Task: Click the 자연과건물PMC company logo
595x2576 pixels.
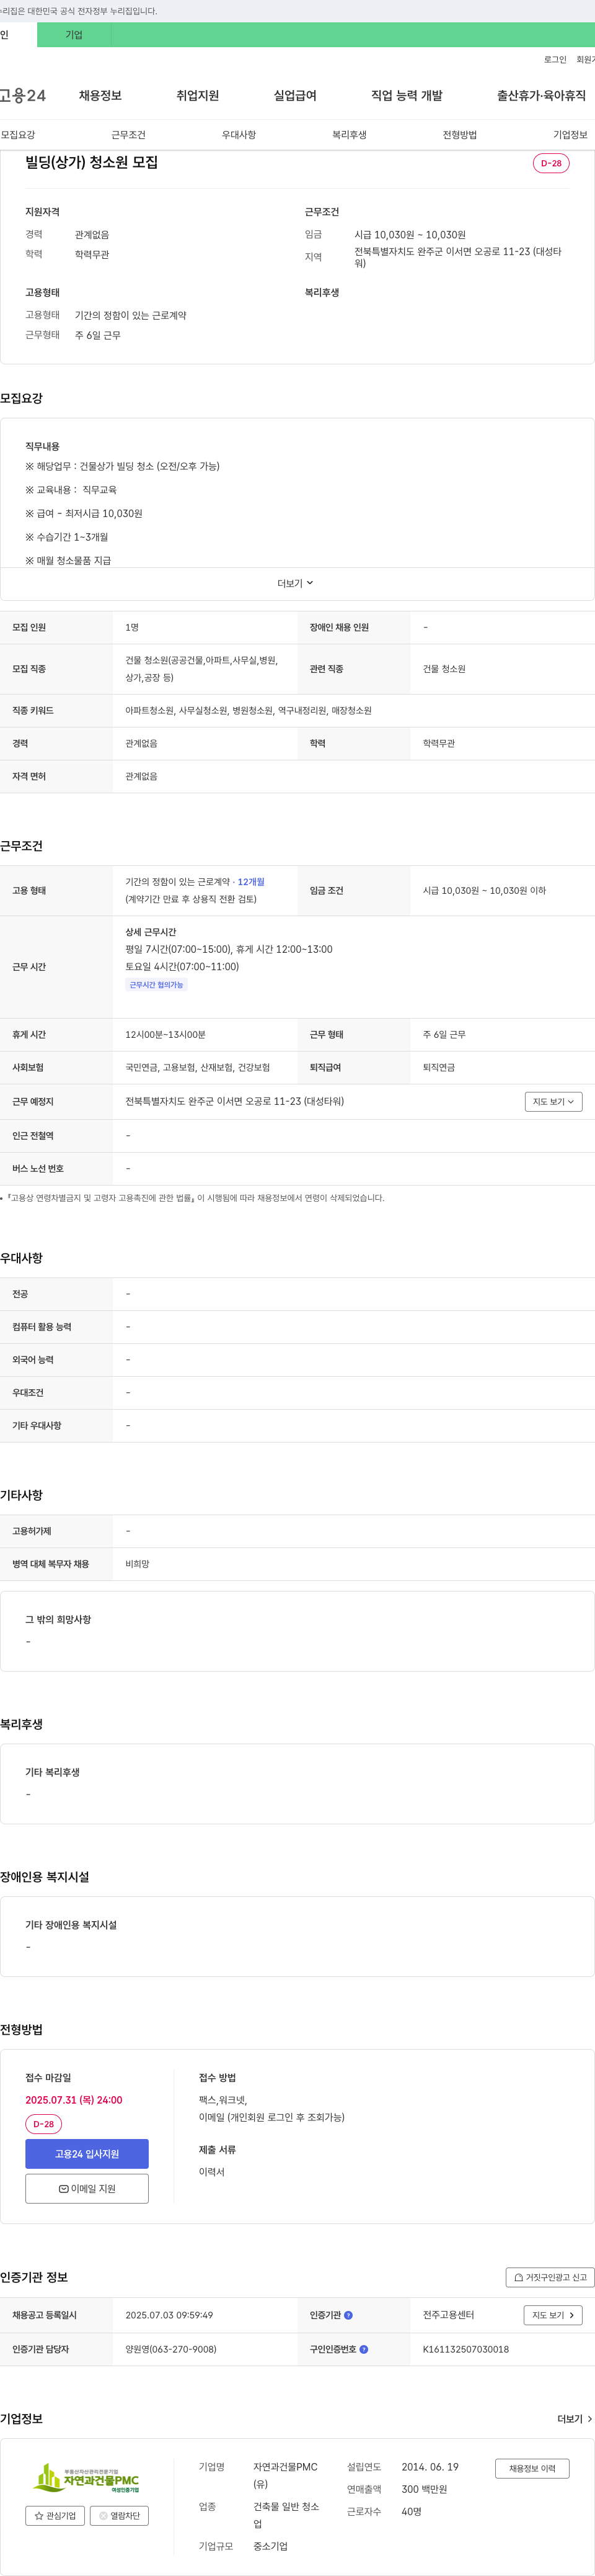Action: (87, 2479)
